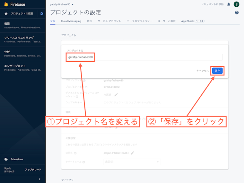
Task: Click the project ID value gatsby-firebase30
Action: pyautogui.click(x=113, y=81)
